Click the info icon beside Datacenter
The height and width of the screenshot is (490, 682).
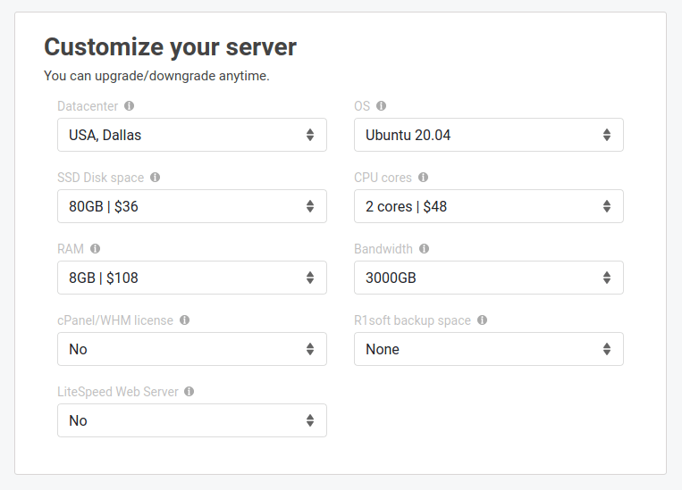click(130, 106)
